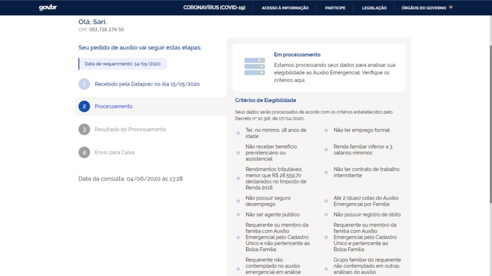This screenshot has height=276, width=492.
Task: Click 'Em processamento' heading
Action: [x=297, y=55]
